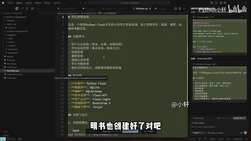This screenshot has height=141, width=251.
Task: Click Add Context in chat
Action: tap(198, 123)
